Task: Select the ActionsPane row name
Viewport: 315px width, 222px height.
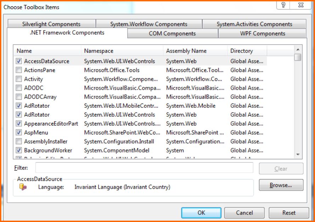Action: 40,70
